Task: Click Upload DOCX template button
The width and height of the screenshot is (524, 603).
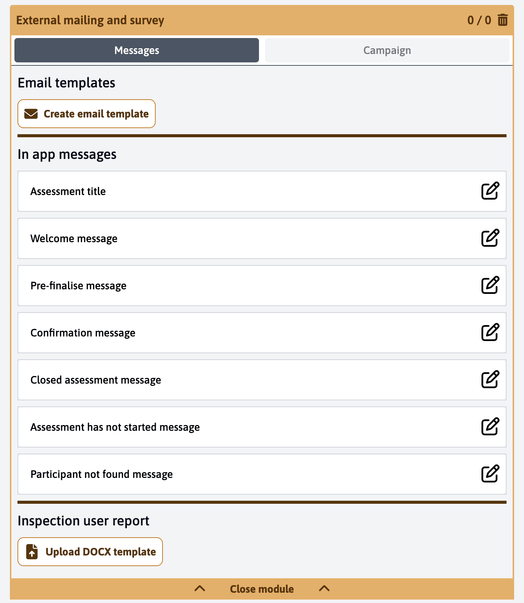Action: tap(90, 552)
